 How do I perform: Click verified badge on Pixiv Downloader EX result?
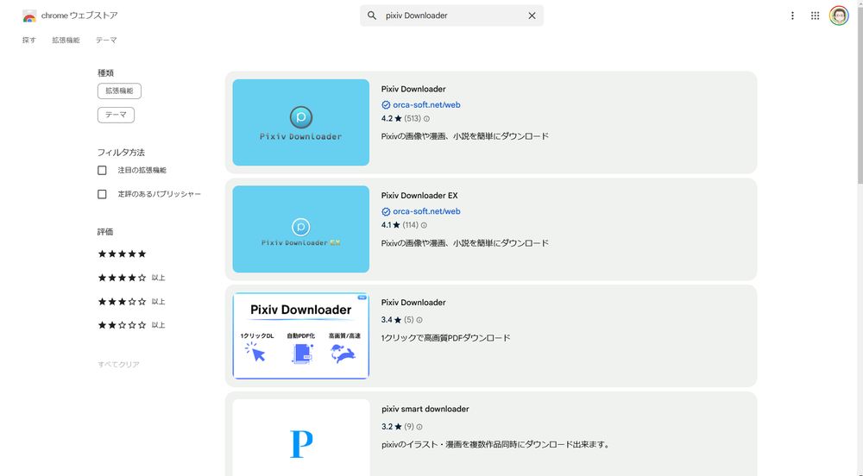[x=386, y=211]
